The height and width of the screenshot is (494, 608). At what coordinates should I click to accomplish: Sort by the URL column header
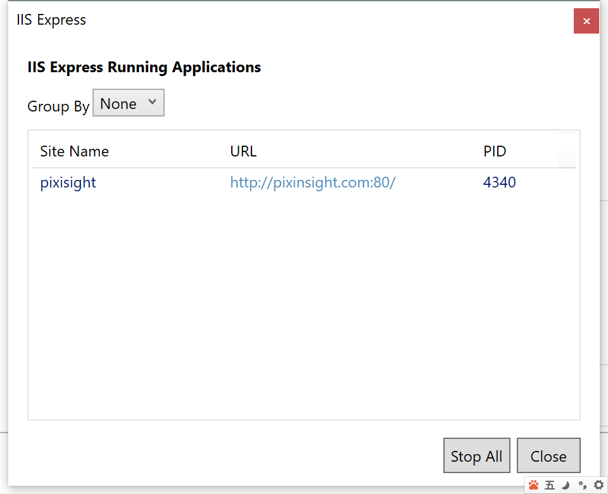pos(243,151)
